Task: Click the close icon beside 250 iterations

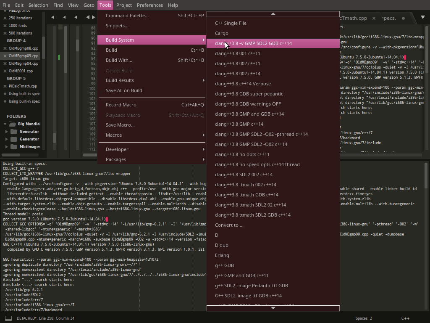Action: [5, 18]
